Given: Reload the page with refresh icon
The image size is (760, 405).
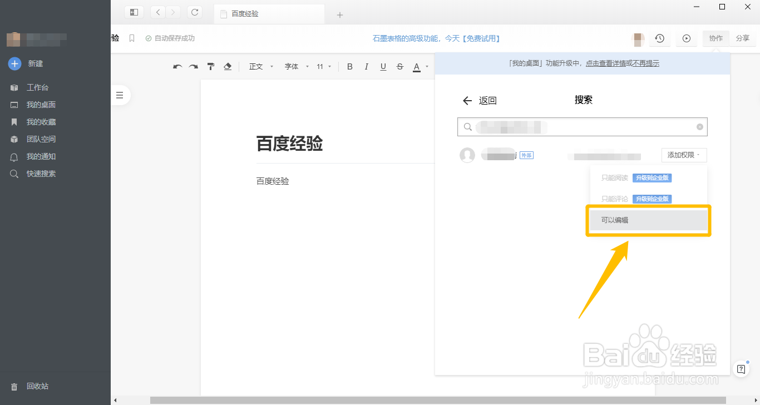Looking at the screenshot, I should [x=194, y=12].
